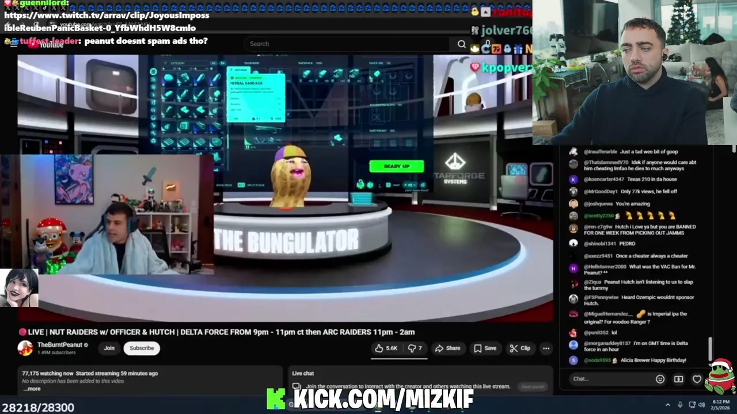This screenshot has height=414, width=737.
Task: Click username @Ziqua in chat
Action: pyautogui.click(x=592, y=282)
